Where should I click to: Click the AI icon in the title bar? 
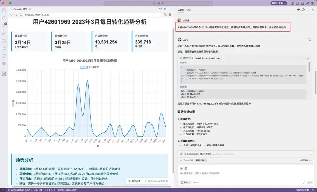[x=308, y=3]
